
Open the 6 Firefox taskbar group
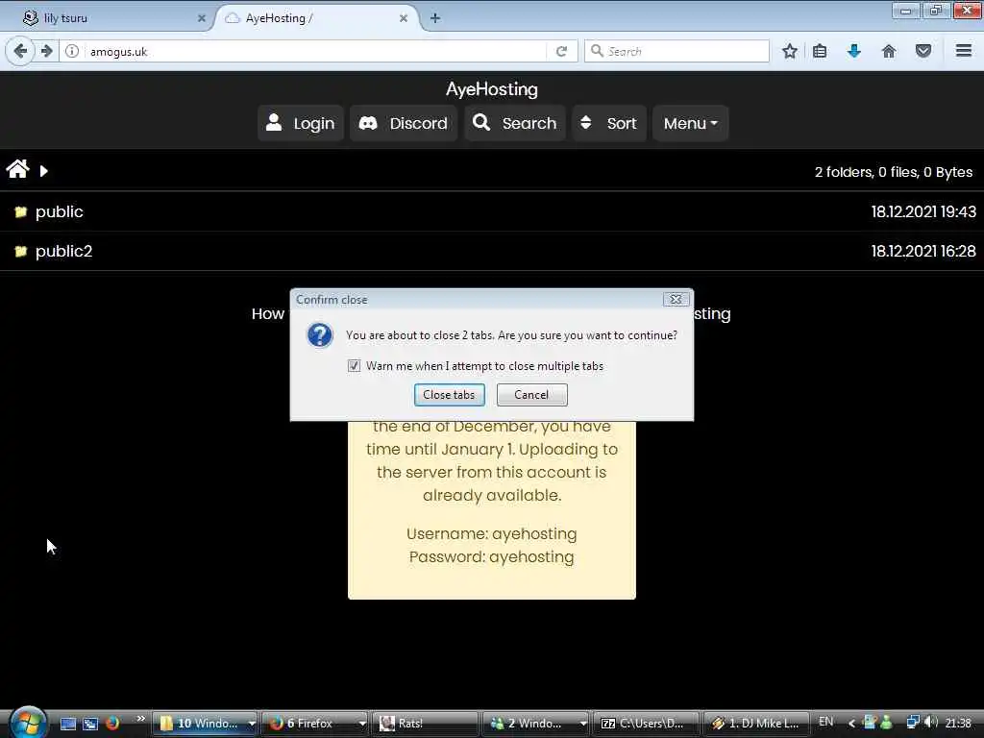tap(315, 724)
